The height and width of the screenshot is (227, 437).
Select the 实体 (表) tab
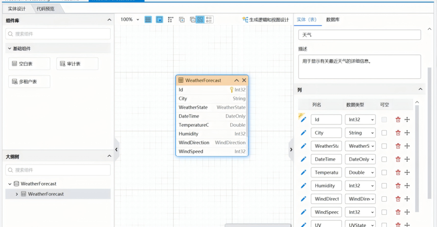[x=307, y=19]
